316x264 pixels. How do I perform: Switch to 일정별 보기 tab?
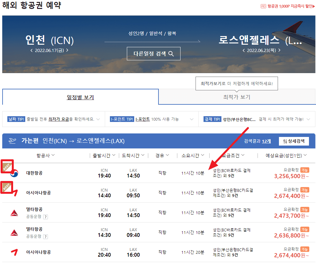tap(81, 97)
